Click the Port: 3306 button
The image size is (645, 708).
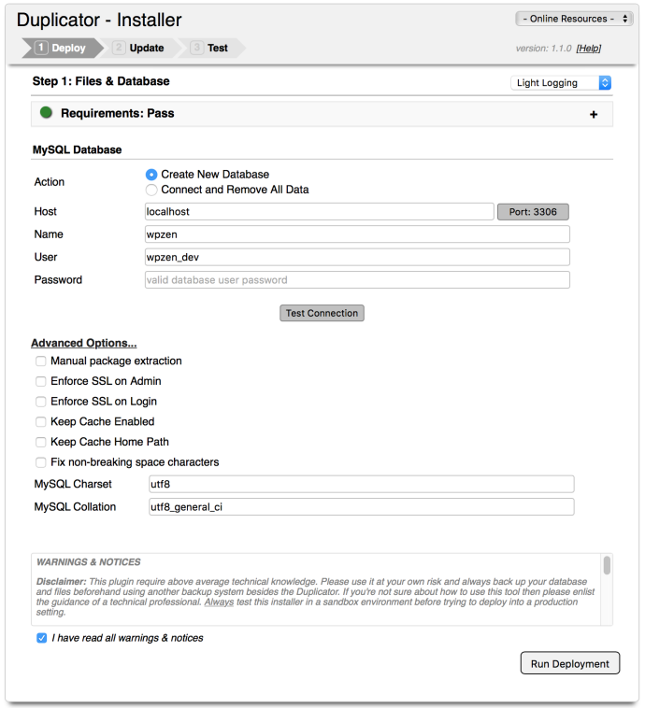(x=533, y=212)
